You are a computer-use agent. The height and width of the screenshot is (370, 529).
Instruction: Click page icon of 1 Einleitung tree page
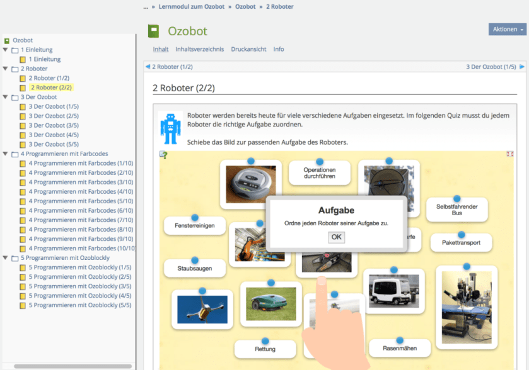point(23,60)
